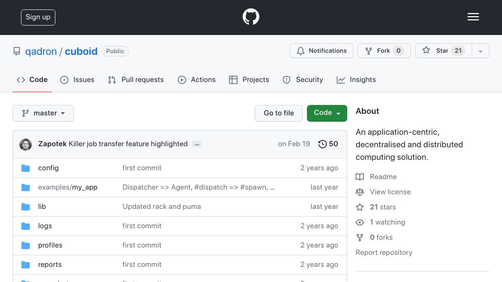502x282 pixels.
Task: Open the logs folder name
Action: [x=45, y=226]
